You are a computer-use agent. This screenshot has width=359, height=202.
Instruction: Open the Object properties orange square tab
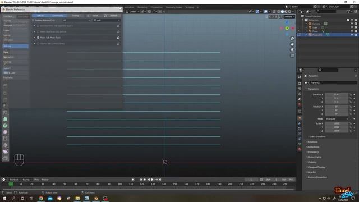pos(300,118)
